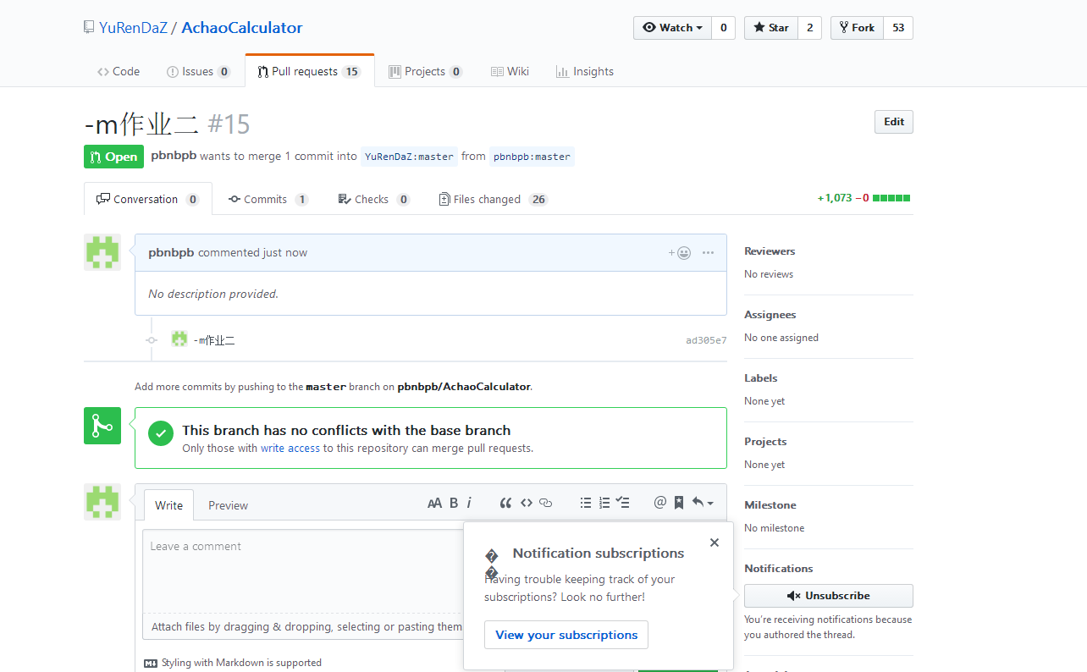
Task: Click the write access link
Action: pos(290,449)
